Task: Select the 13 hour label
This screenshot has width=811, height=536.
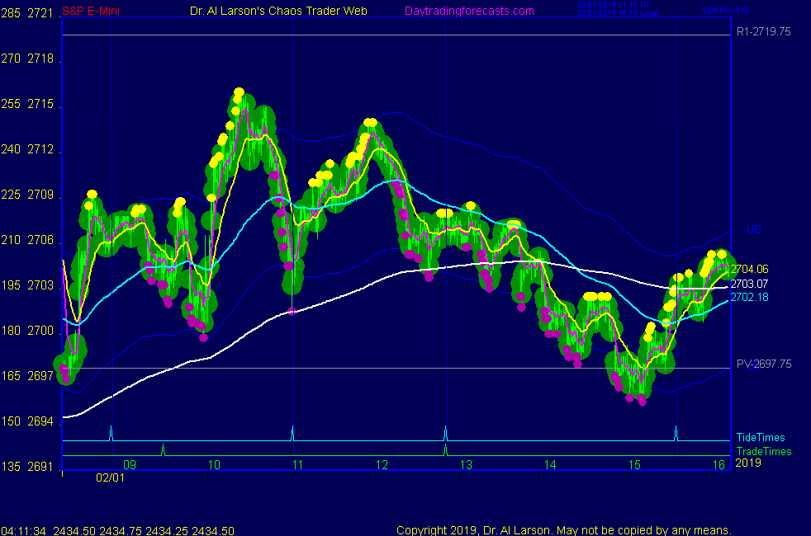Action: 466,465
